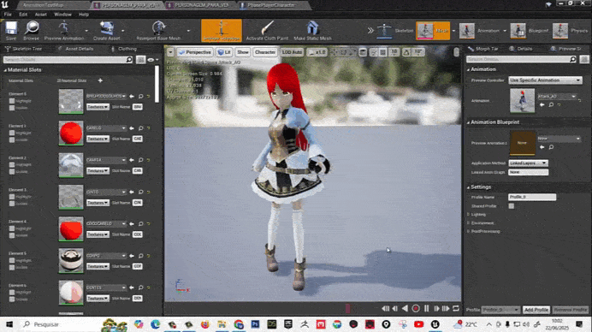Collapse the Material Slots section
This screenshot has height=332, width=592.
pyautogui.click(x=5, y=70)
